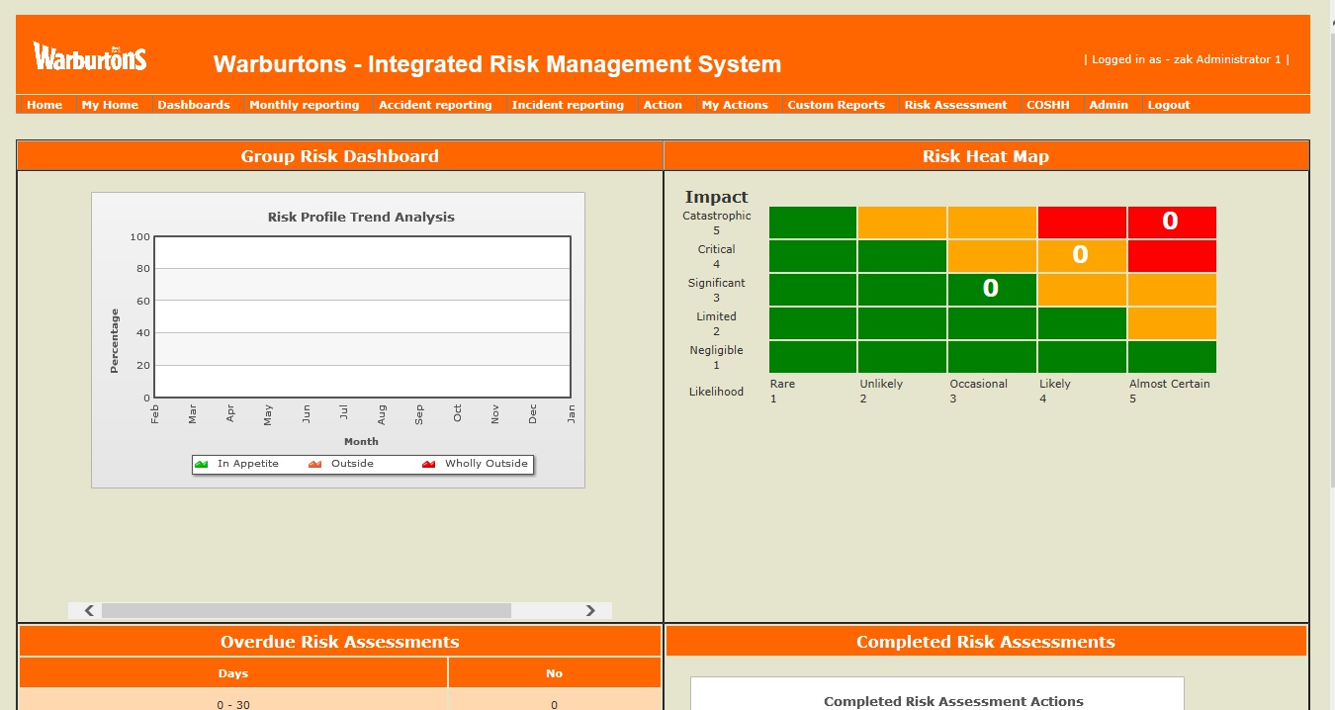Click the Days column header
Screen dimensions: 1335x710
[x=233, y=673]
